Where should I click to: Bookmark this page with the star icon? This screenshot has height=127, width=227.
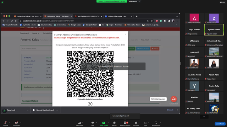click(x=151, y=21)
